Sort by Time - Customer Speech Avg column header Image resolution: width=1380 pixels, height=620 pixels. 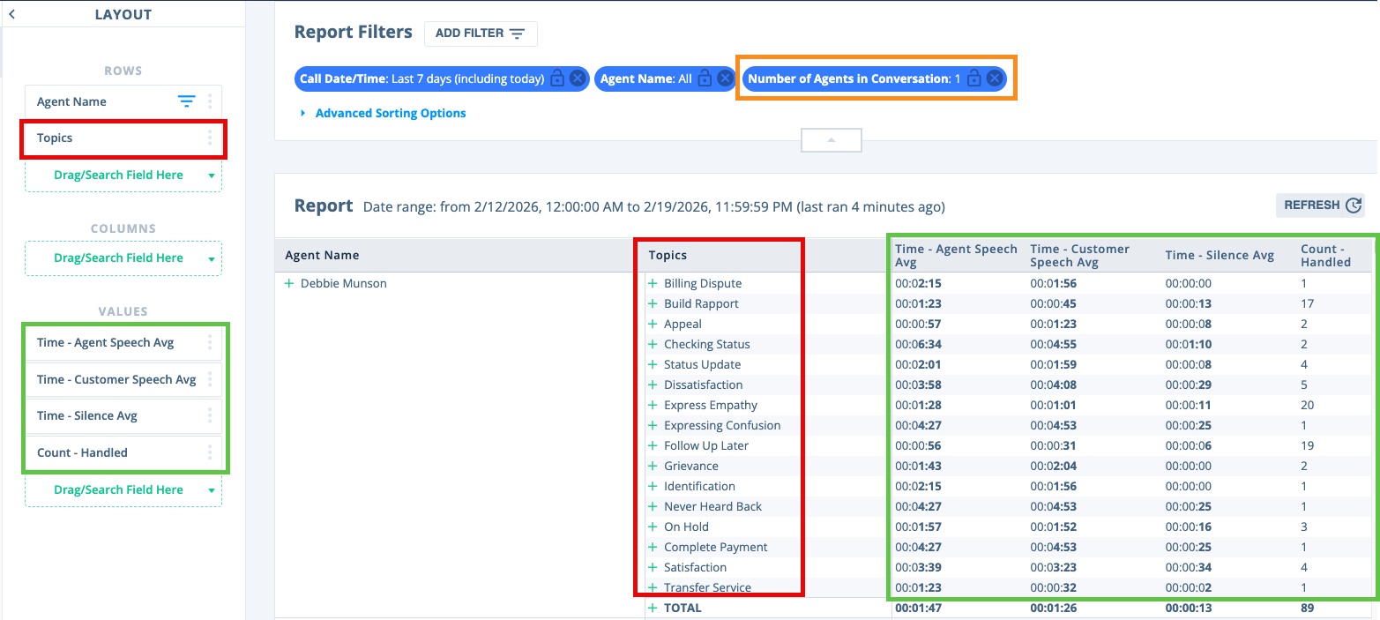1079,256
